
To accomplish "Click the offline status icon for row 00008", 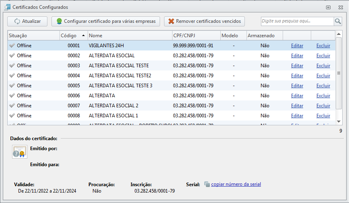I will [12, 115].
